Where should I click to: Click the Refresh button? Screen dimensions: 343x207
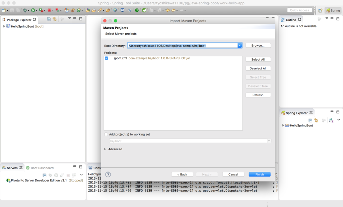pos(258,95)
